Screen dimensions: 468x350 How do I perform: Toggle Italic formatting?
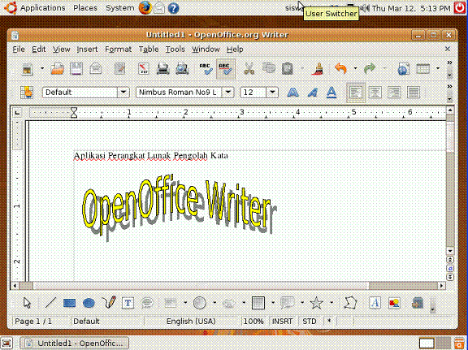tap(312, 93)
